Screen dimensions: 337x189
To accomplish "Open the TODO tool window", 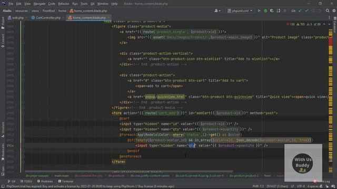I will (26, 181).
